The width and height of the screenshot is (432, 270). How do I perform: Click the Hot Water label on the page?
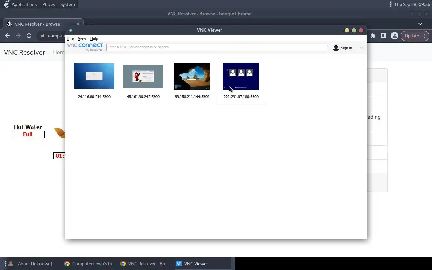(x=28, y=127)
